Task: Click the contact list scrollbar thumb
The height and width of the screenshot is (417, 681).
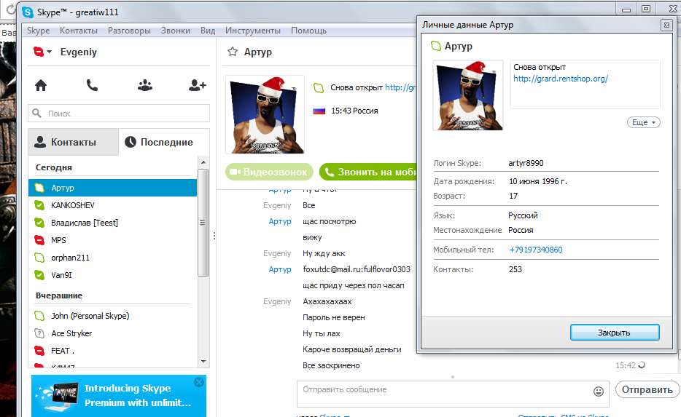Action: pyautogui.click(x=203, y=223)
